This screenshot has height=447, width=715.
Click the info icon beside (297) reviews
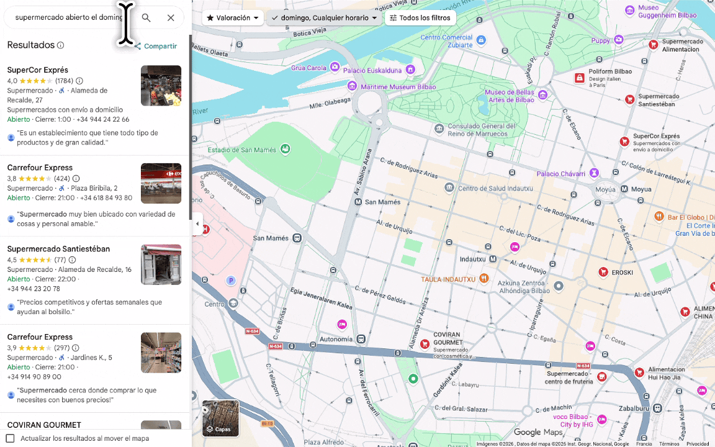pos(76,348)
